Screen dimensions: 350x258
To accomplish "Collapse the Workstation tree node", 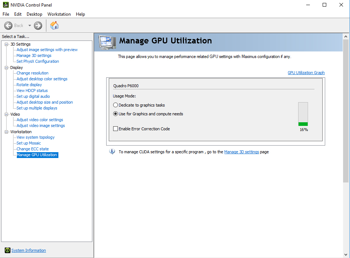I will point(6,132).
